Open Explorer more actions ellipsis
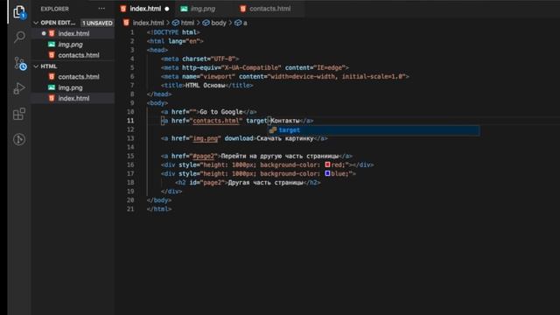 [x=101, y=9]
